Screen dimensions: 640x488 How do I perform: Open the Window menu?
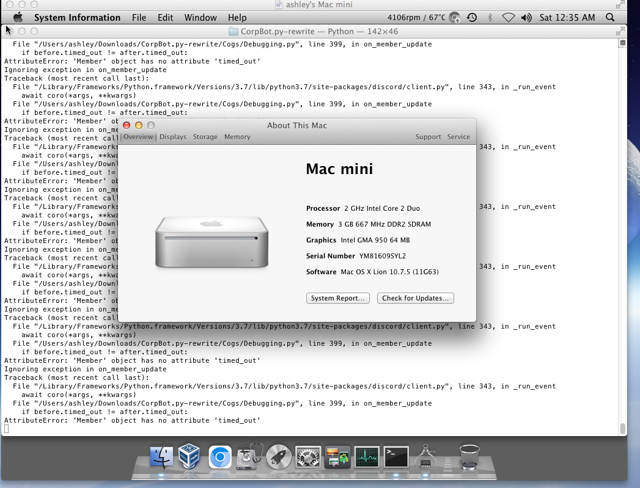tap(200, 18)
